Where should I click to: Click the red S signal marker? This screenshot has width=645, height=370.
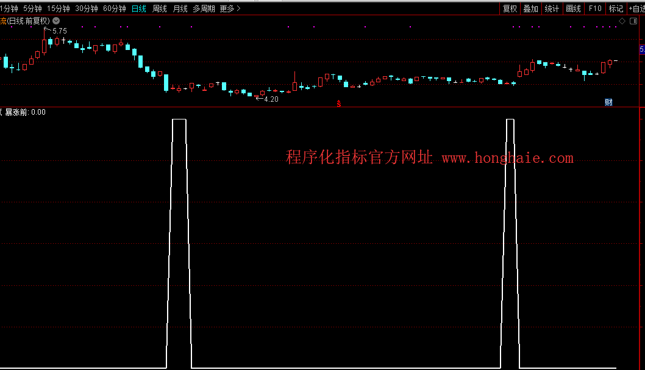tap(339, 104)
